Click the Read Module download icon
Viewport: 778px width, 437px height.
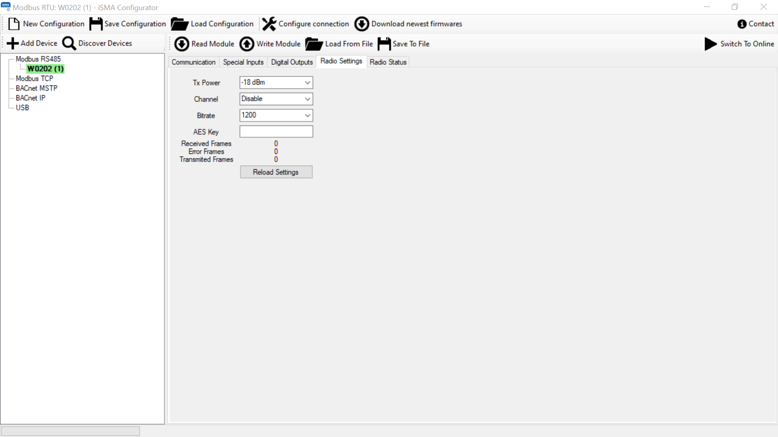182,44
